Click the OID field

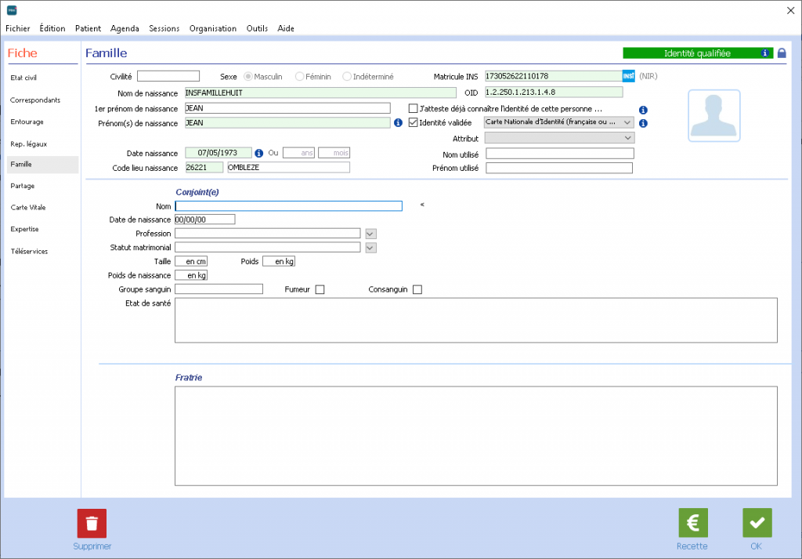[554, 93]
